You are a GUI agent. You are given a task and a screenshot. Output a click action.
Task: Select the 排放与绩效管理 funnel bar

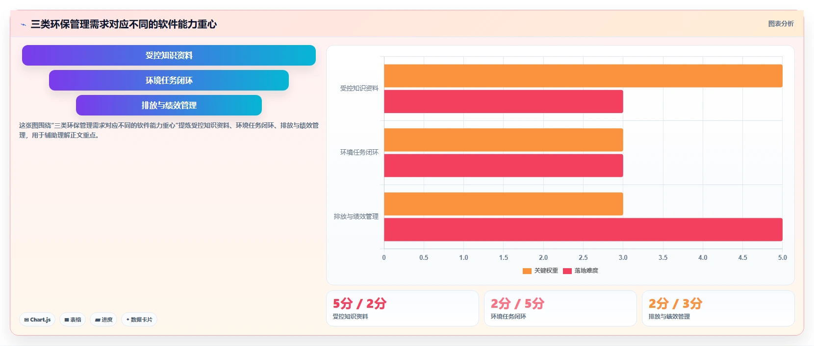pyautogui.click(x=169, y=105)
